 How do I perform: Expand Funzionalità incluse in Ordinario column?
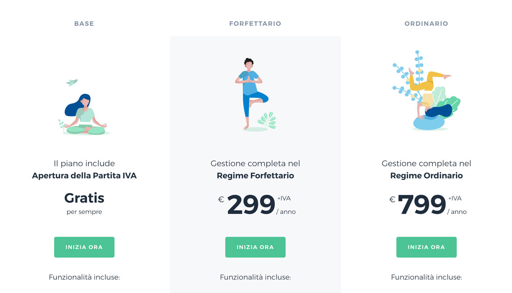[x=426, y=277]
